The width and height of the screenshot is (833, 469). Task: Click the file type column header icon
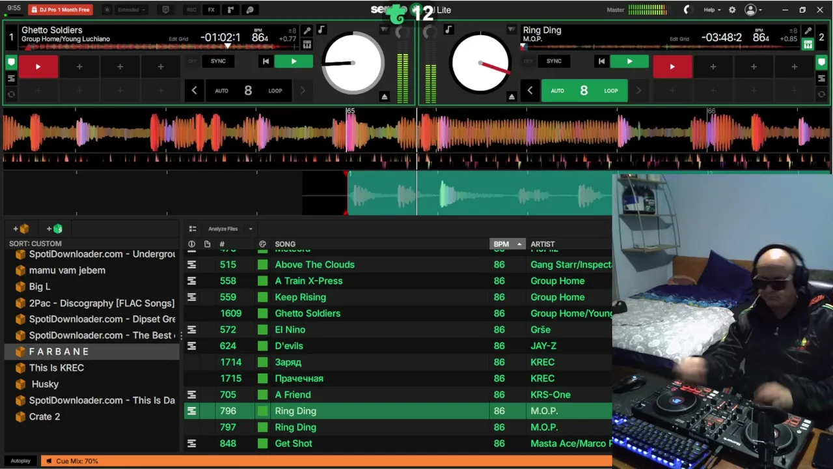(207, 244)
